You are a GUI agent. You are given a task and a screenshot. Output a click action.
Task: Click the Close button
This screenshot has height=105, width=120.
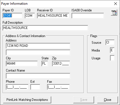tap(107, 100)
